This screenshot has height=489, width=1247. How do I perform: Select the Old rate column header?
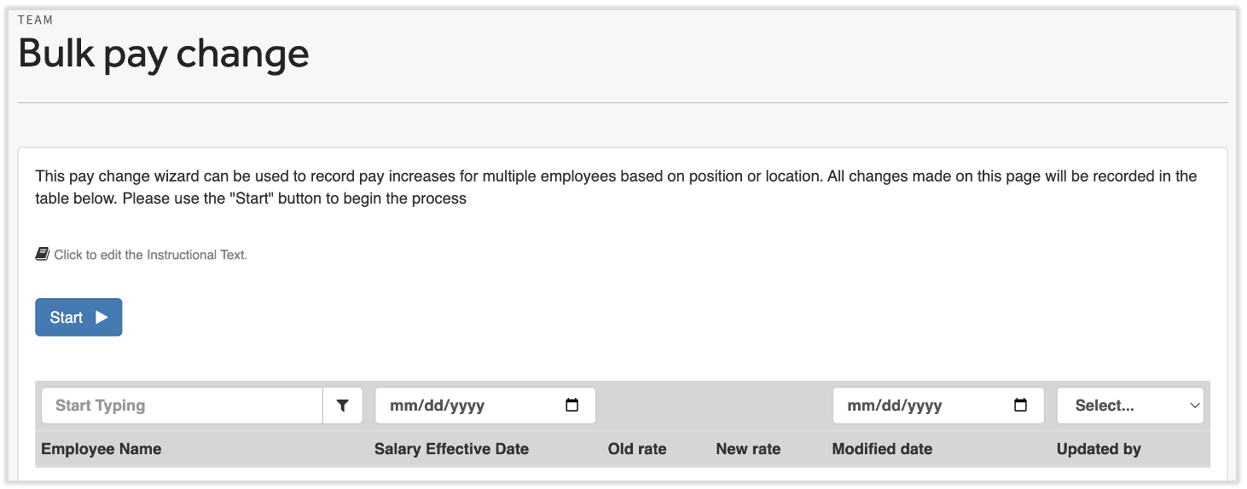tap(636, 449)
